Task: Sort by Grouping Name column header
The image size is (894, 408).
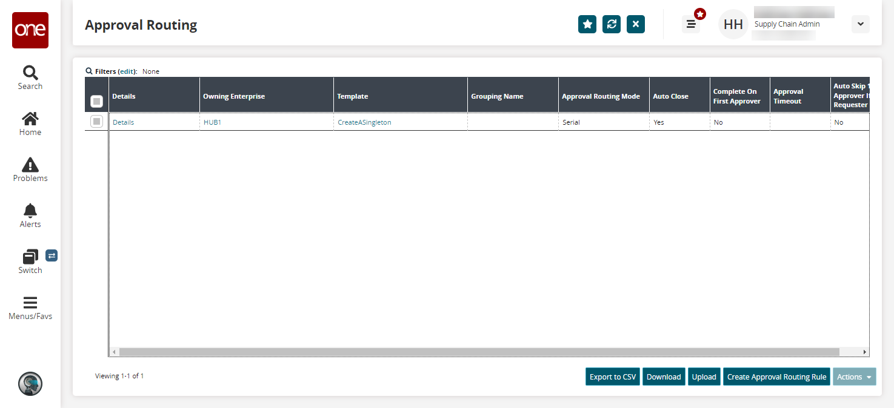Action: [x=513, y=95]
